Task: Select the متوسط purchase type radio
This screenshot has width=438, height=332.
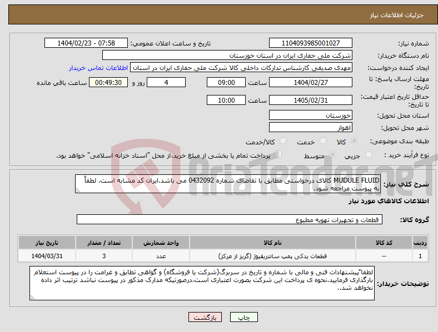Action: pyautogui.click(x=332, y=154)
